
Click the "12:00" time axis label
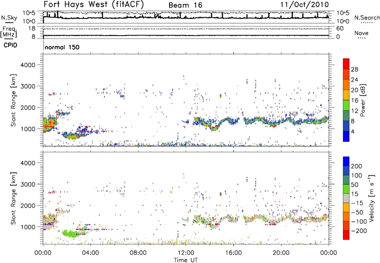coord(186,253)
